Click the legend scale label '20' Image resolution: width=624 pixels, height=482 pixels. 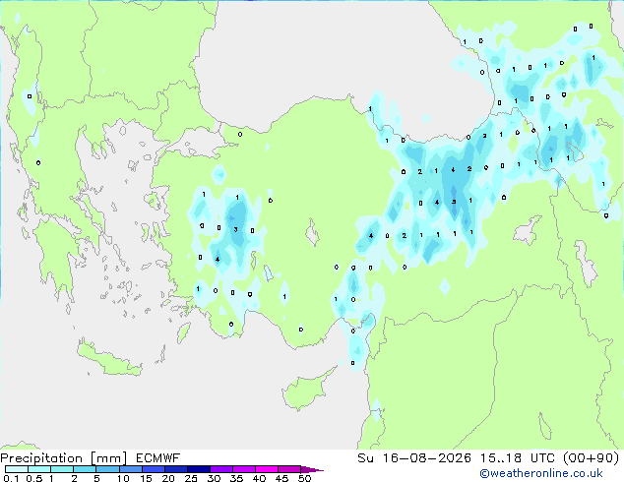168,478
